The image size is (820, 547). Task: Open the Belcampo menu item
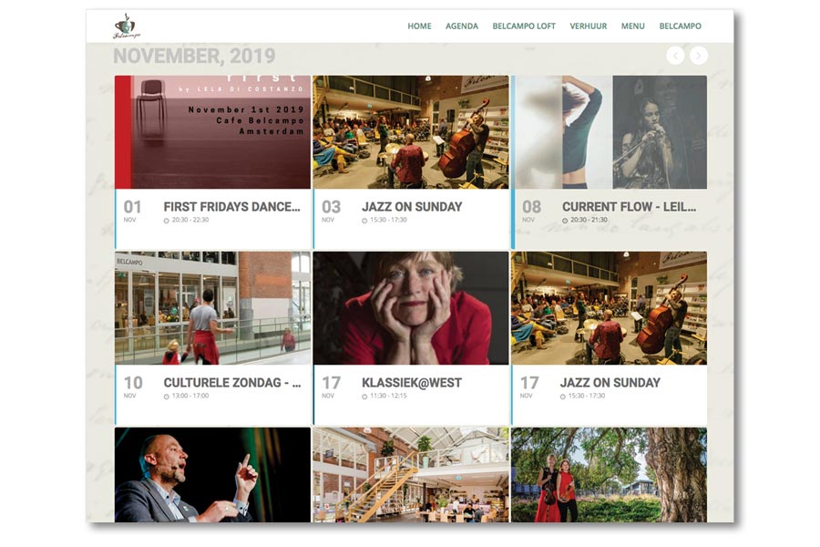pyautogui.click(x=681, y=26)
